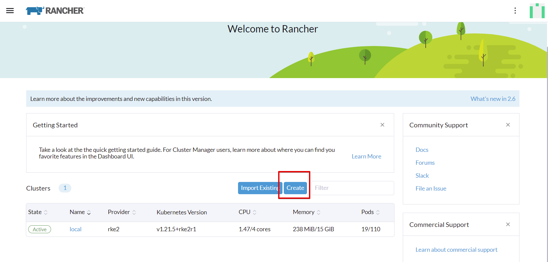Close the Community Support panel
This screenshot has width=548, height=262.
[508, 125]
